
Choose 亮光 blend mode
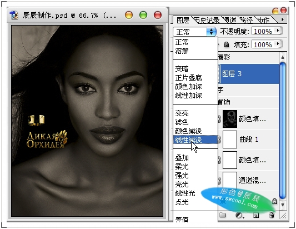point(195,184)
